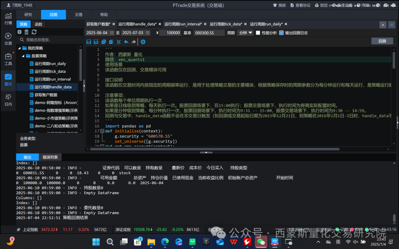Switch to the 回测 top tab
Image resolution: width=399 pixels, height=249 pixels.
click(54, 15)
